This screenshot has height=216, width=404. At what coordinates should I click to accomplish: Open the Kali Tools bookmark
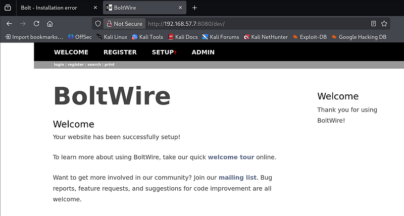(147, 37)
